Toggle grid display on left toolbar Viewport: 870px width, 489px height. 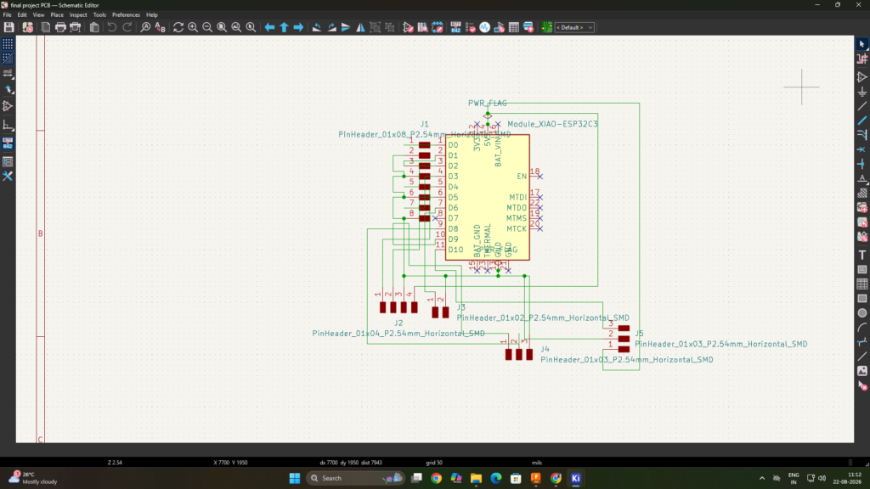8,44
